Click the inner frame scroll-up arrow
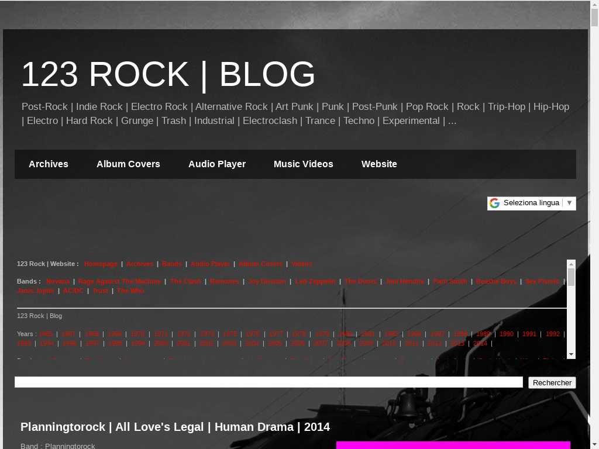The height and width of the screenshot is (449, 599). (x=571, y=264)
